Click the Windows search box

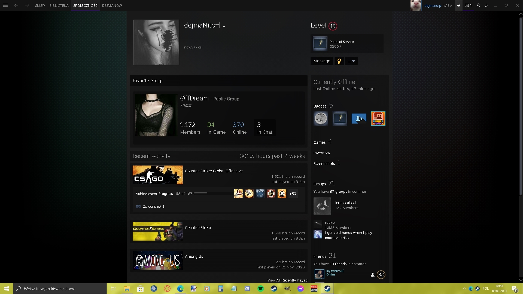(x=60, y=289)
